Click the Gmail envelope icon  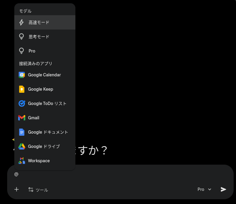22,118
